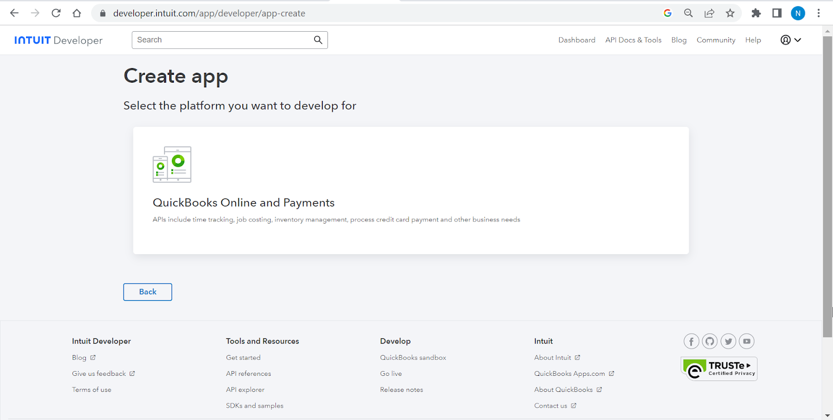Screen dimensions: 833x420
Task: Open Blog in top navigation
Action: point(679,40)
